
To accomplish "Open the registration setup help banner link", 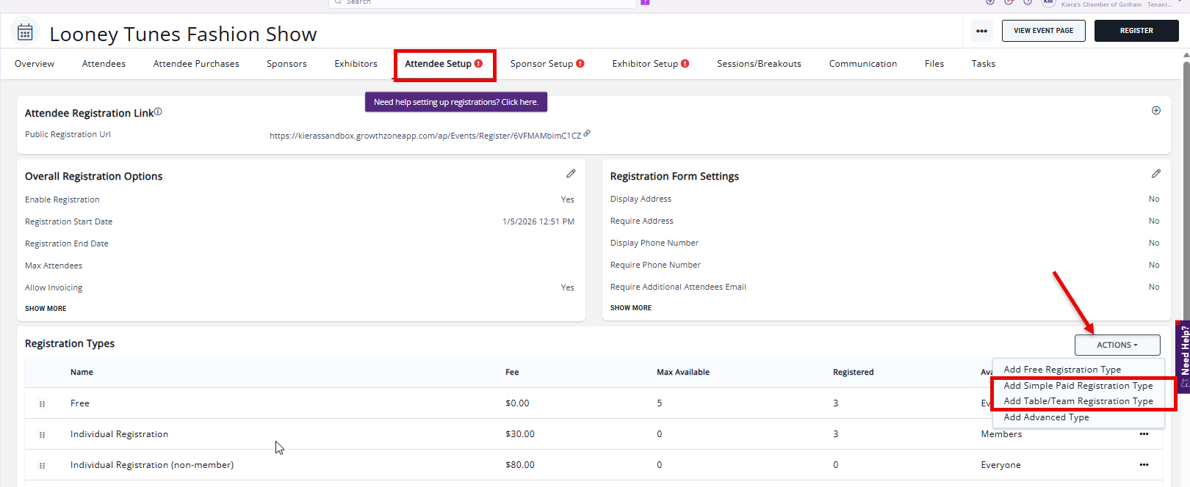I will pyautogui.click(x=456, y=102).
